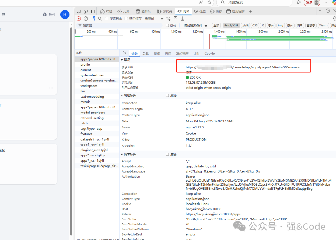Switch to 欢迎 DevTools tab
Image resolution: width=336 pixels, height=240 pixels.
[106, 11]
